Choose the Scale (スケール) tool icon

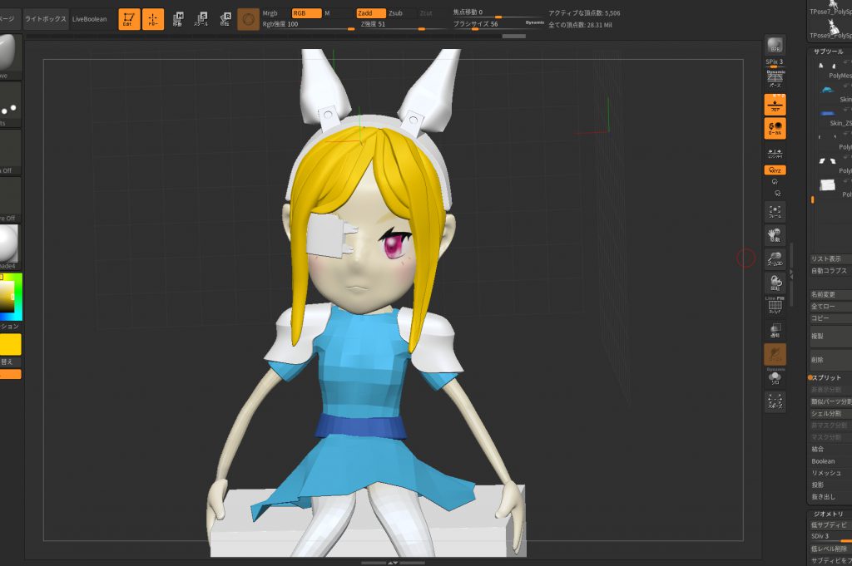(201, 19)
